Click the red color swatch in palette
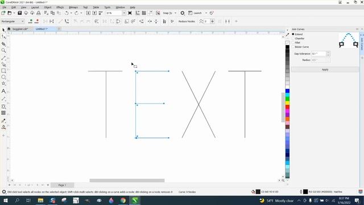Screen dimensions: 364x205 click(287, 107)
